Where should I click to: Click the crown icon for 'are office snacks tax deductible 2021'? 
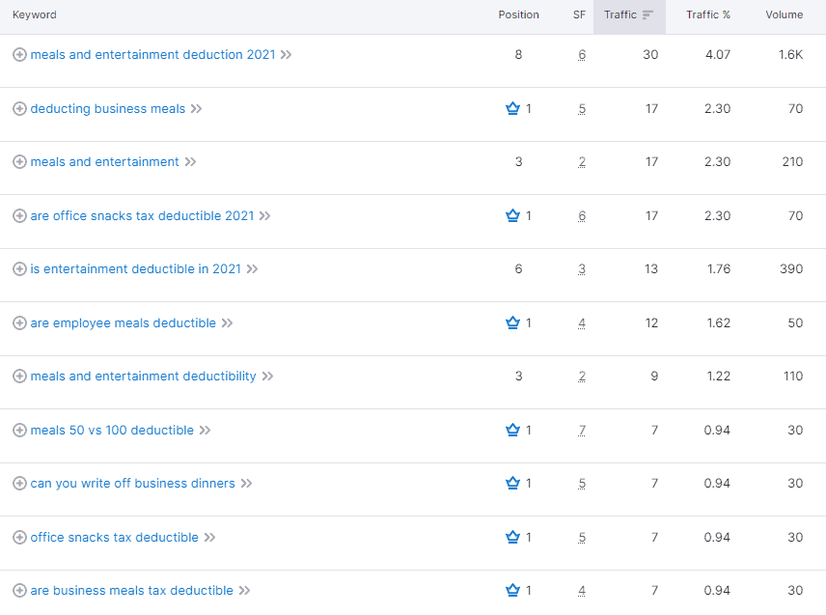tap(512, 215)
